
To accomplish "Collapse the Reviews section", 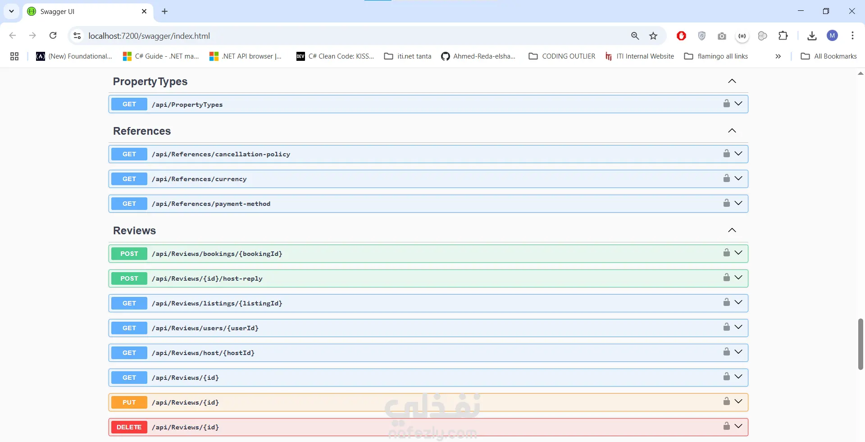I will coord(732,230).
